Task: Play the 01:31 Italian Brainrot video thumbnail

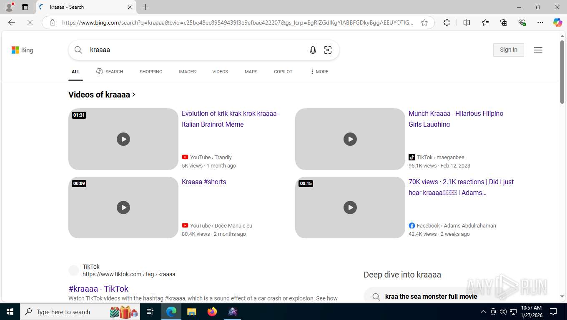Action: coord(123,139)
